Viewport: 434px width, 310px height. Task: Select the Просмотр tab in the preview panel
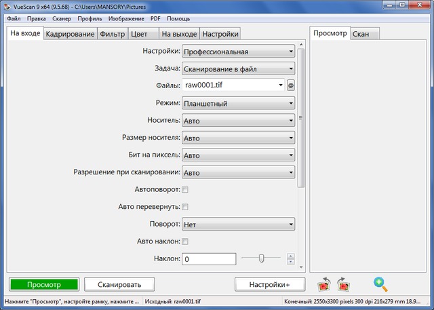pyautogui.click(x=330, y=33)
